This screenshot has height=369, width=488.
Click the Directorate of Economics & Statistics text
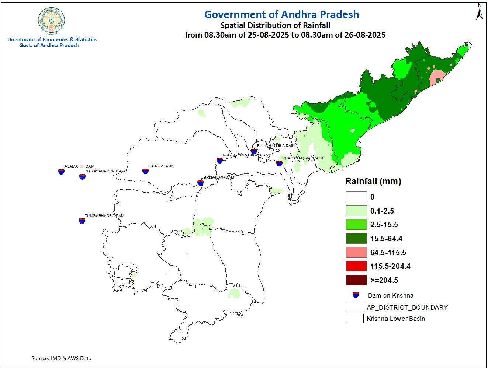pos(52,39)
